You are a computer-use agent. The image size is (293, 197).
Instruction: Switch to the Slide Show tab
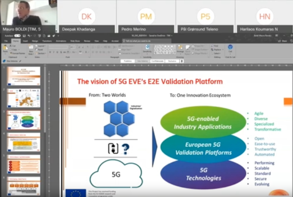(x=75, y=41)
